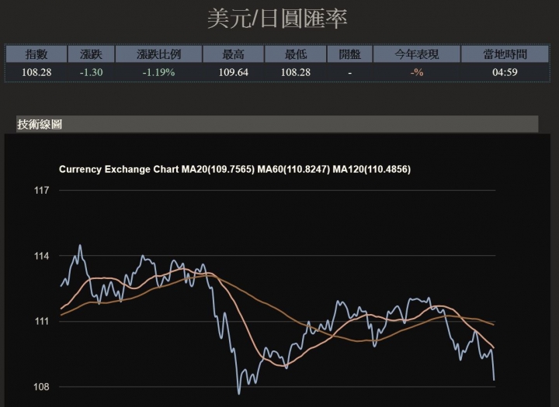The image size is (559, 407).
Task: Click the 108 y-axis label
Action: pyautogui.click(x=41, y=387)
